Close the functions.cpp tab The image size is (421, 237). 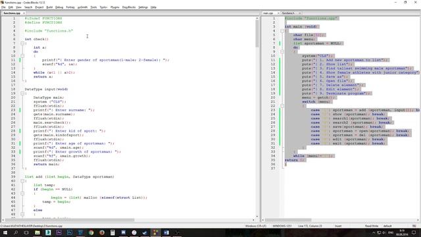pos(24,13)
